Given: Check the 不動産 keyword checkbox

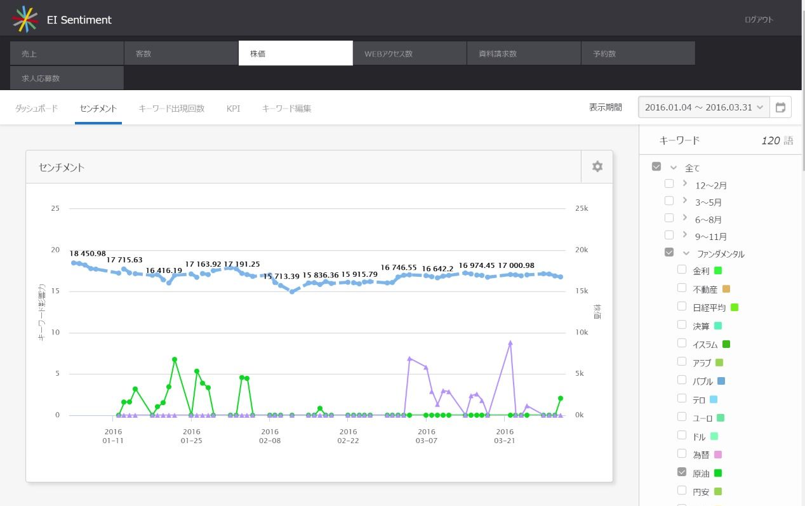Looking at the screenshot, I should tap(682, 288).
